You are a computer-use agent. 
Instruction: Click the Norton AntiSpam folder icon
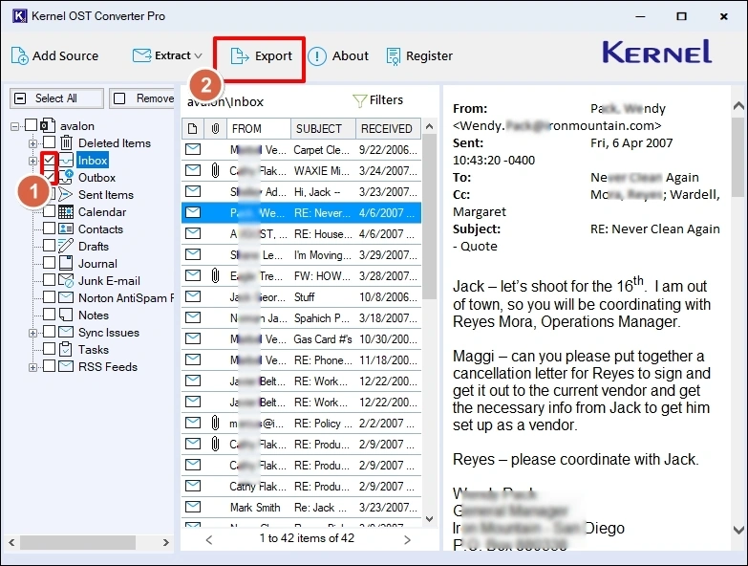coord(66,297)
